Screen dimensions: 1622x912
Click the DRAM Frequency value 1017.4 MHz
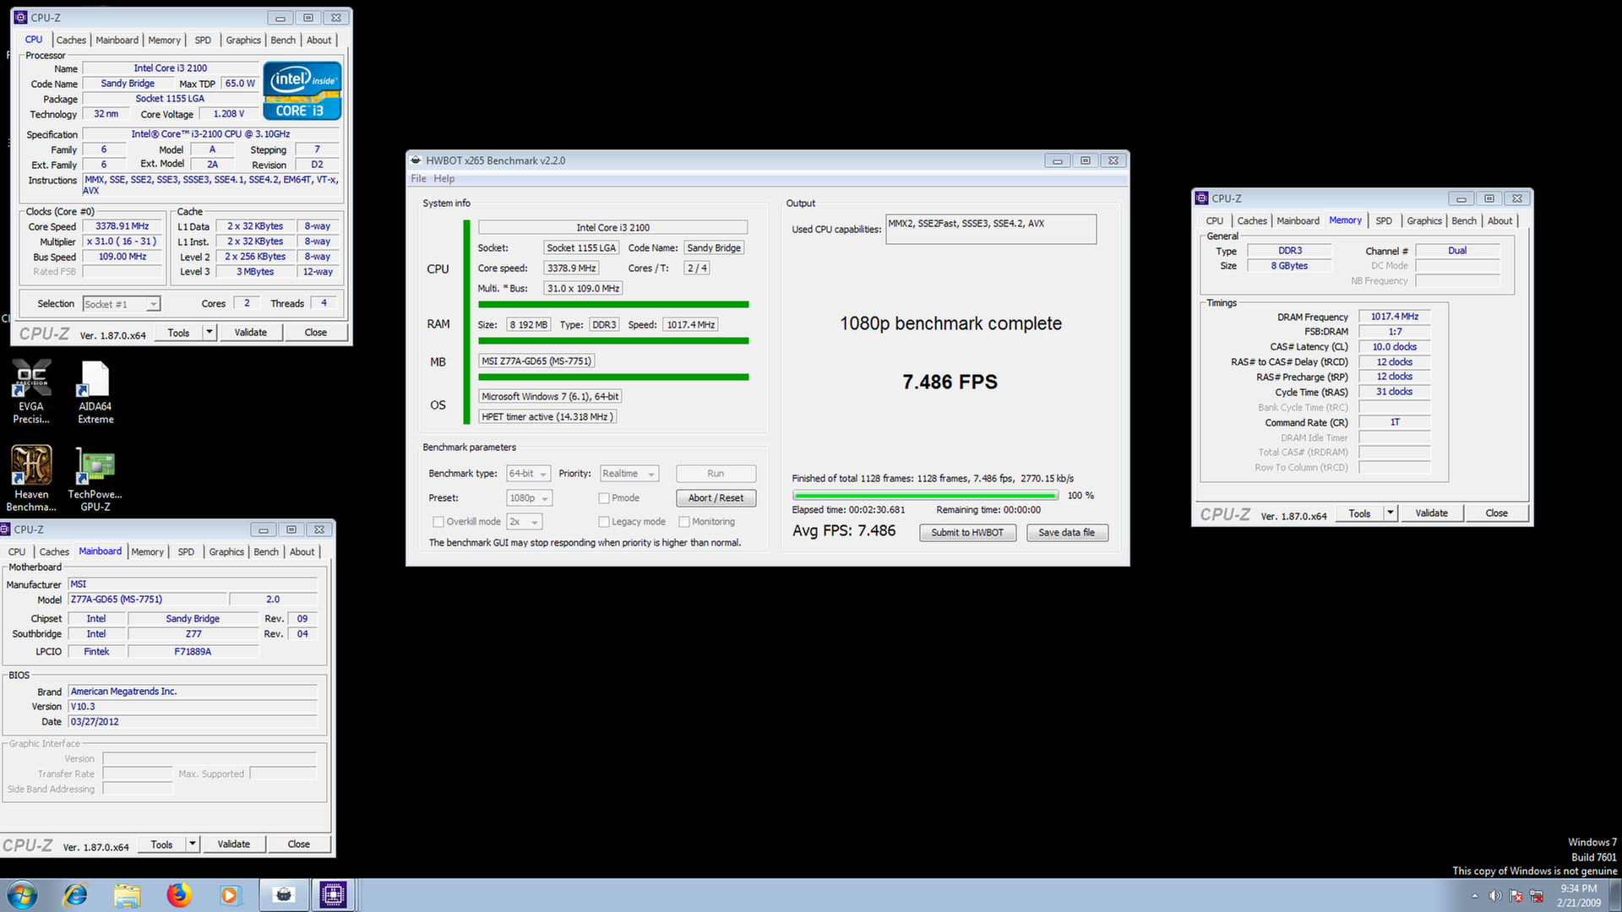pos(1395,317)
